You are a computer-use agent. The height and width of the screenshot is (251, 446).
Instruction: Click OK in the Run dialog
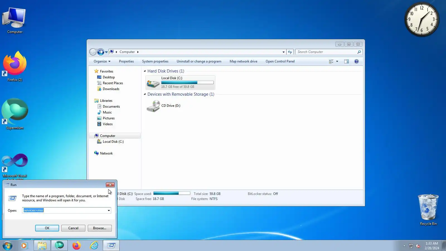pos(47,228)
